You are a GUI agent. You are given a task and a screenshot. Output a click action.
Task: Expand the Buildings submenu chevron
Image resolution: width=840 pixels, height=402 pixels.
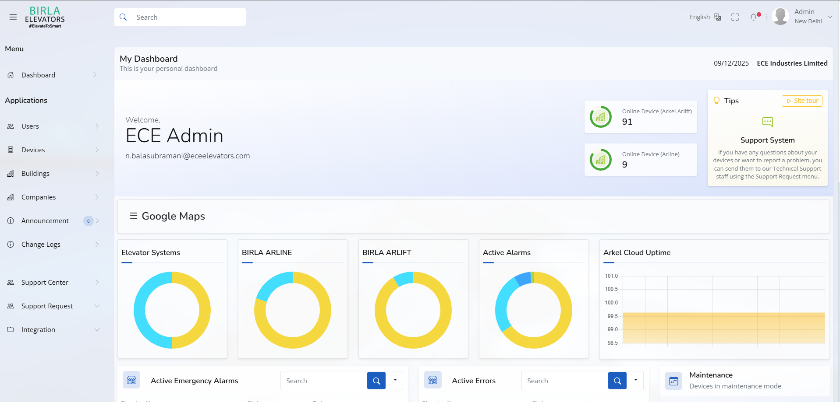tap(97, 173)
